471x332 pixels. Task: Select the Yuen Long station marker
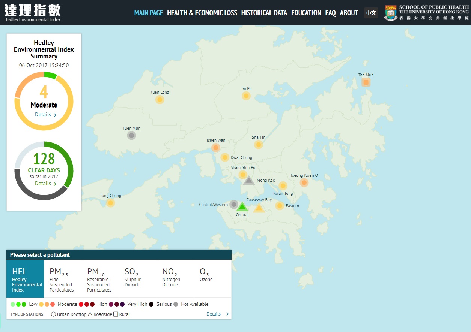point(160,100)
